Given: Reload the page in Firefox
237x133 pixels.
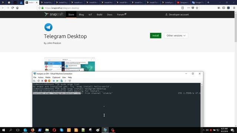Looking at the screenshot, I should tap(13, 8).
